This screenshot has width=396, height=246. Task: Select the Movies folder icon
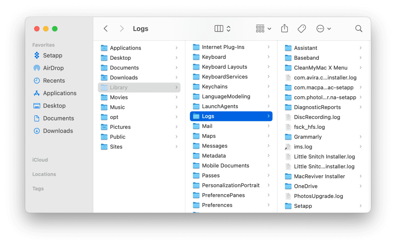(x=104, y=97)
